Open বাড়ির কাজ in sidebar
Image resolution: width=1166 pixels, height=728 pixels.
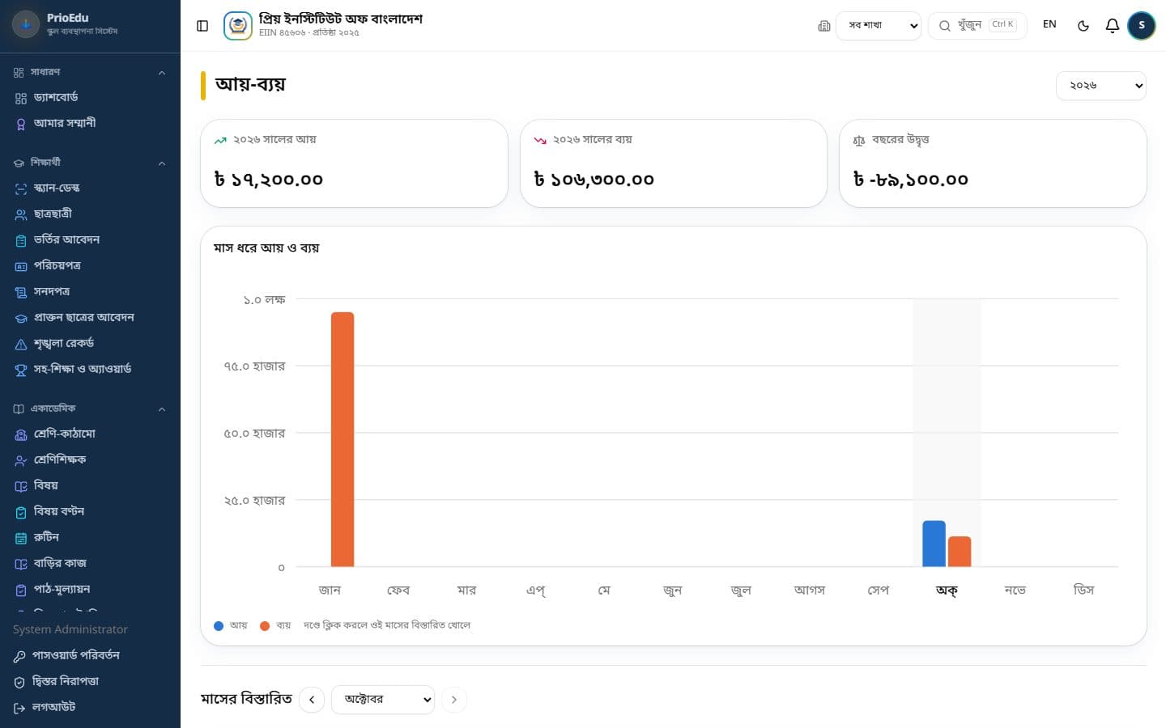pos(90,564)
